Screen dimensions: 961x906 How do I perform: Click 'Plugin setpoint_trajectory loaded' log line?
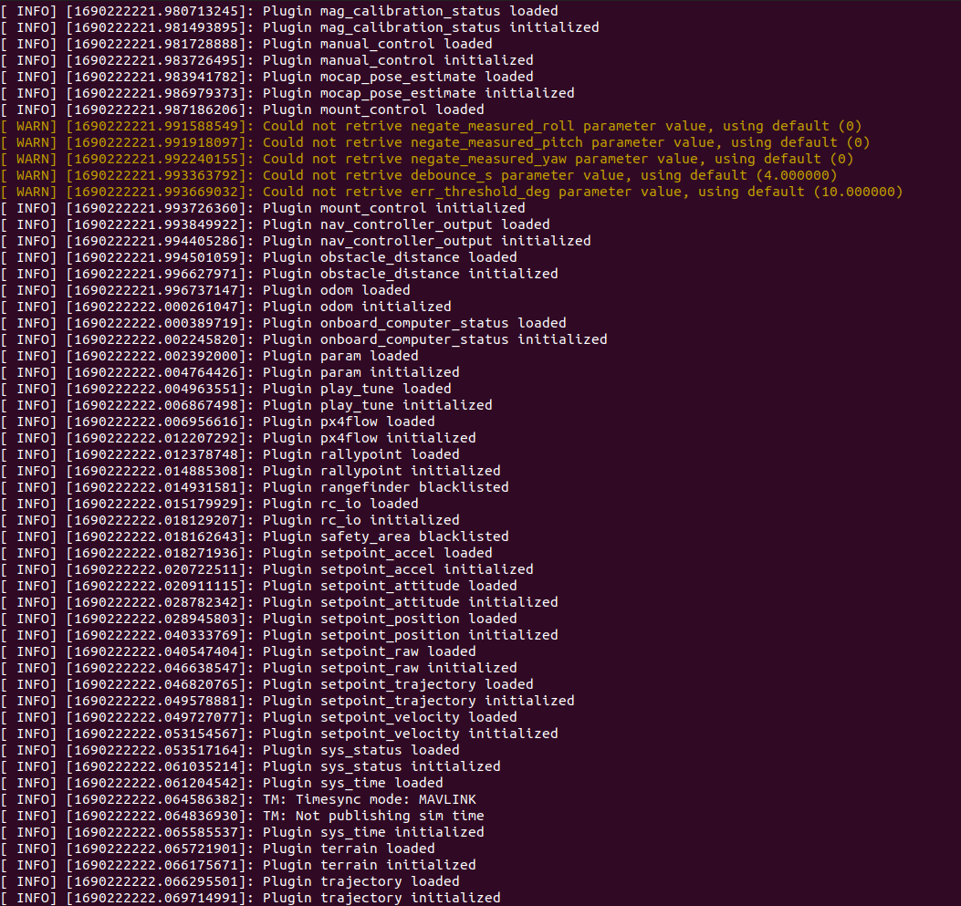(x=398, y=684)
